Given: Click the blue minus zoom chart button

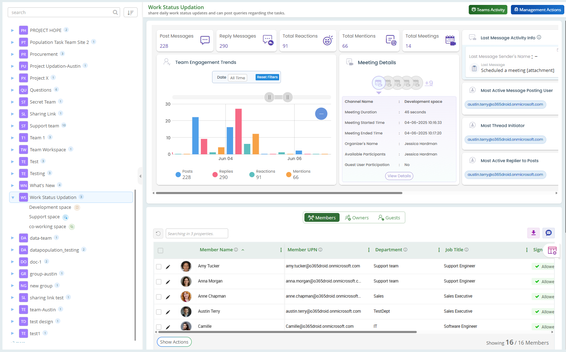Looking at the screenshot, I should 321,114.
